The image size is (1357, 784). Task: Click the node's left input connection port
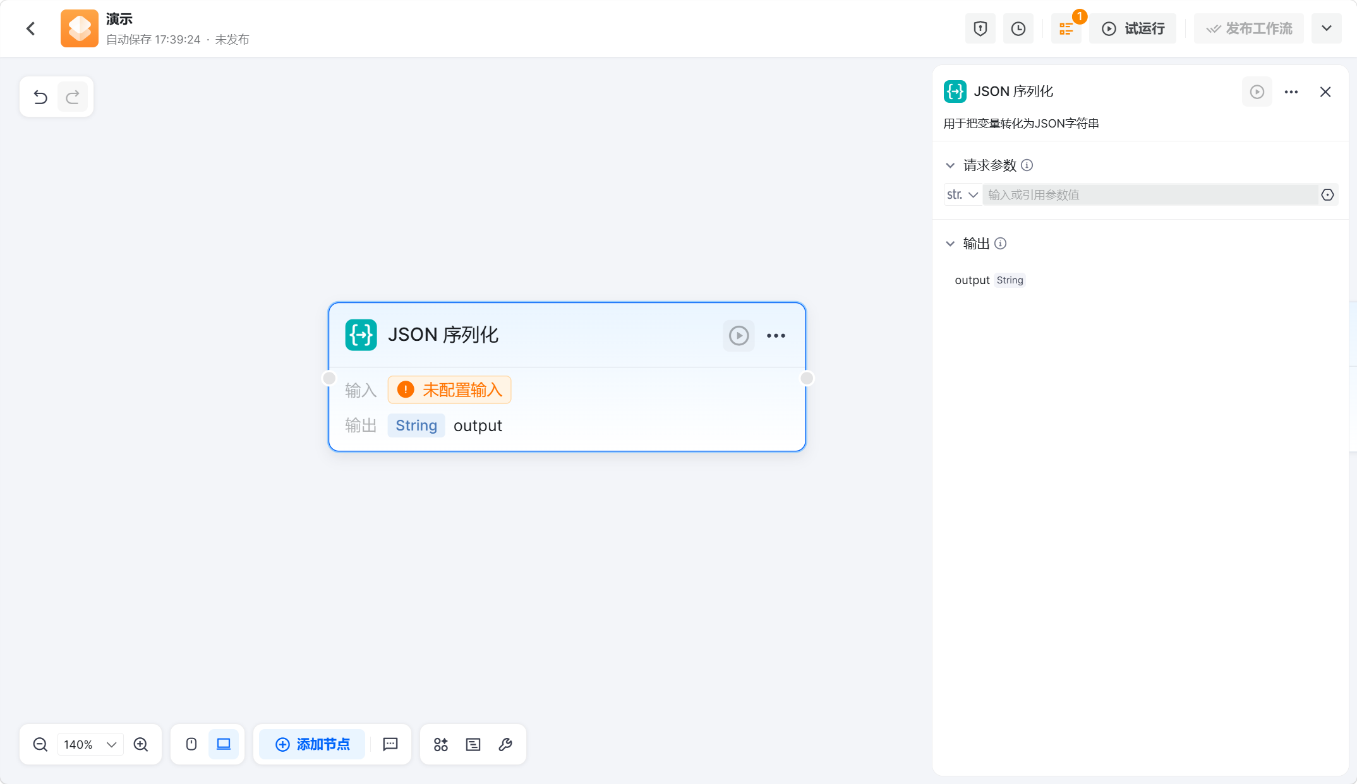coord(329,378)
